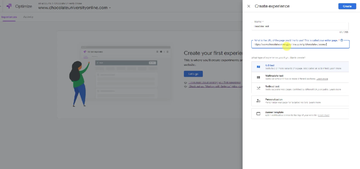Viewport: 360px width, 169px height.
Task: Click the A/B test icon
Action: (258, 67)
